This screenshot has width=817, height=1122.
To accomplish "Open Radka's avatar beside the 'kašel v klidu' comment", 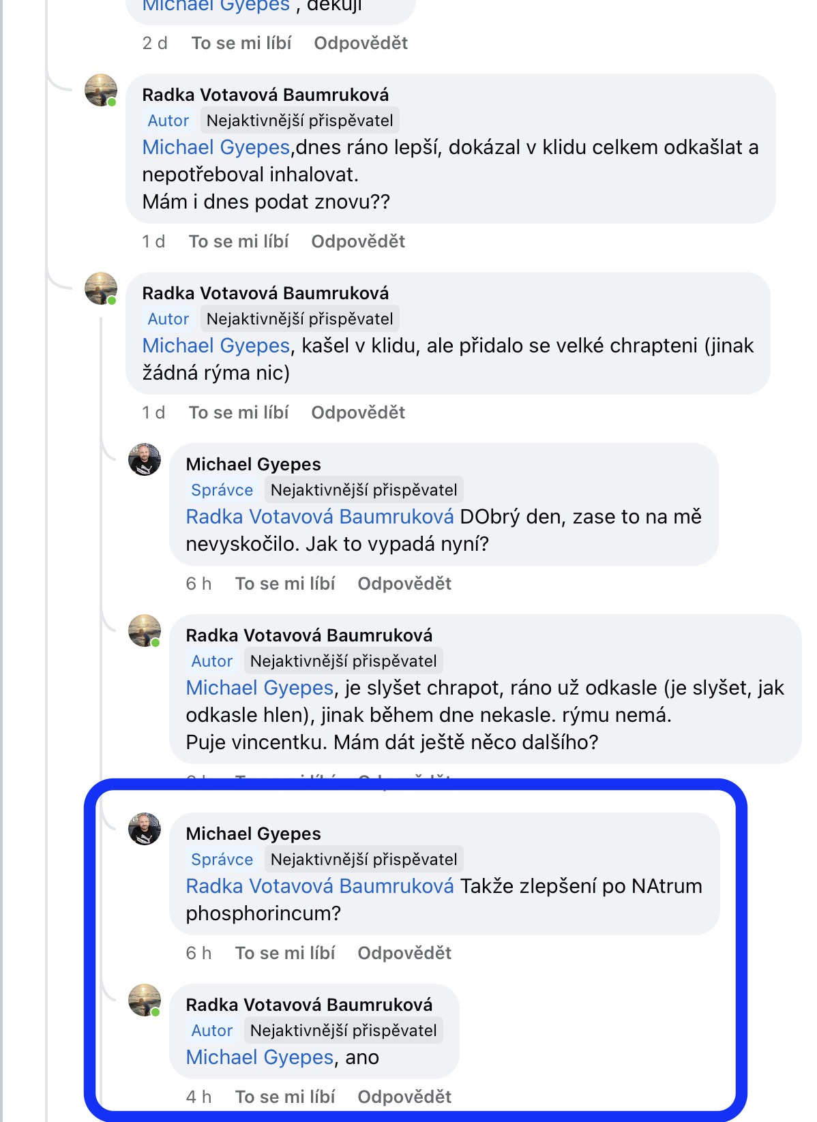I will click(101, 288).
